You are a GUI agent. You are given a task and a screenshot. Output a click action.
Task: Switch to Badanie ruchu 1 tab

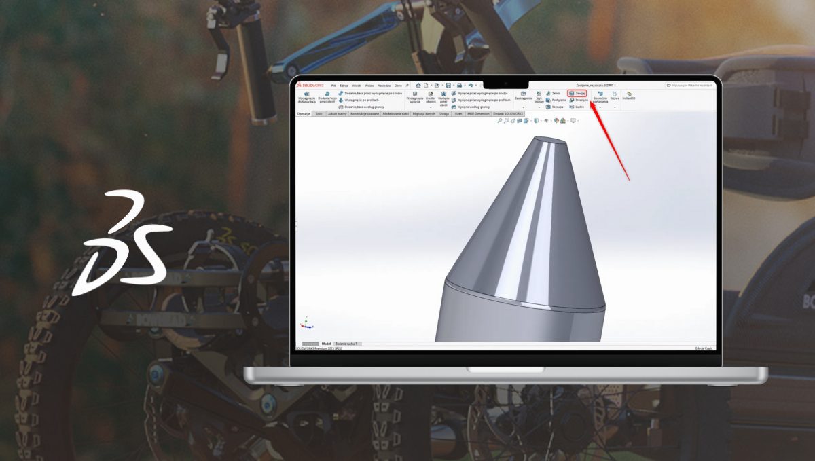click(x=347, y=344)
